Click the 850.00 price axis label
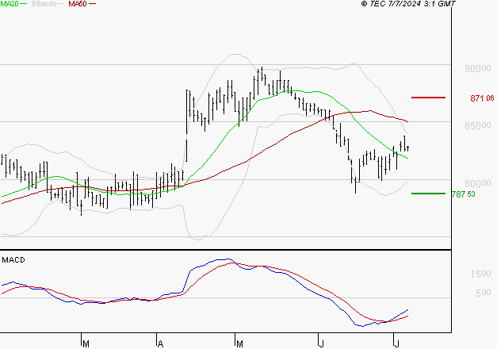 tap(478, 125)
